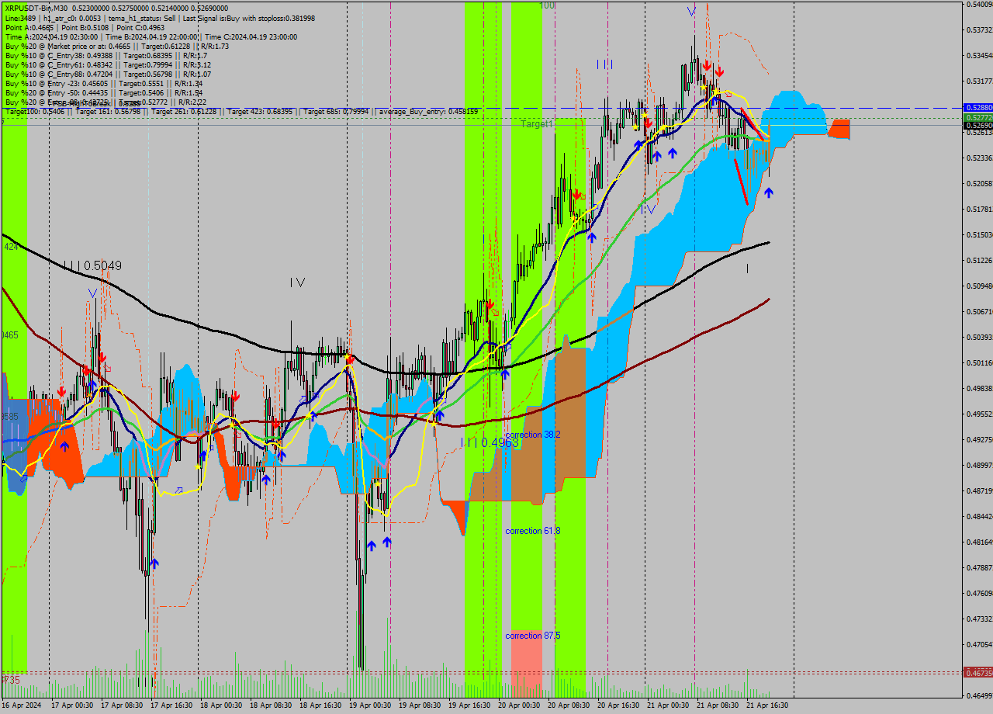Click the 17 Apr 00:30 time label
The width and height of the screenshot is (993, 714).
pyautogui.click(x=72, y=705)
